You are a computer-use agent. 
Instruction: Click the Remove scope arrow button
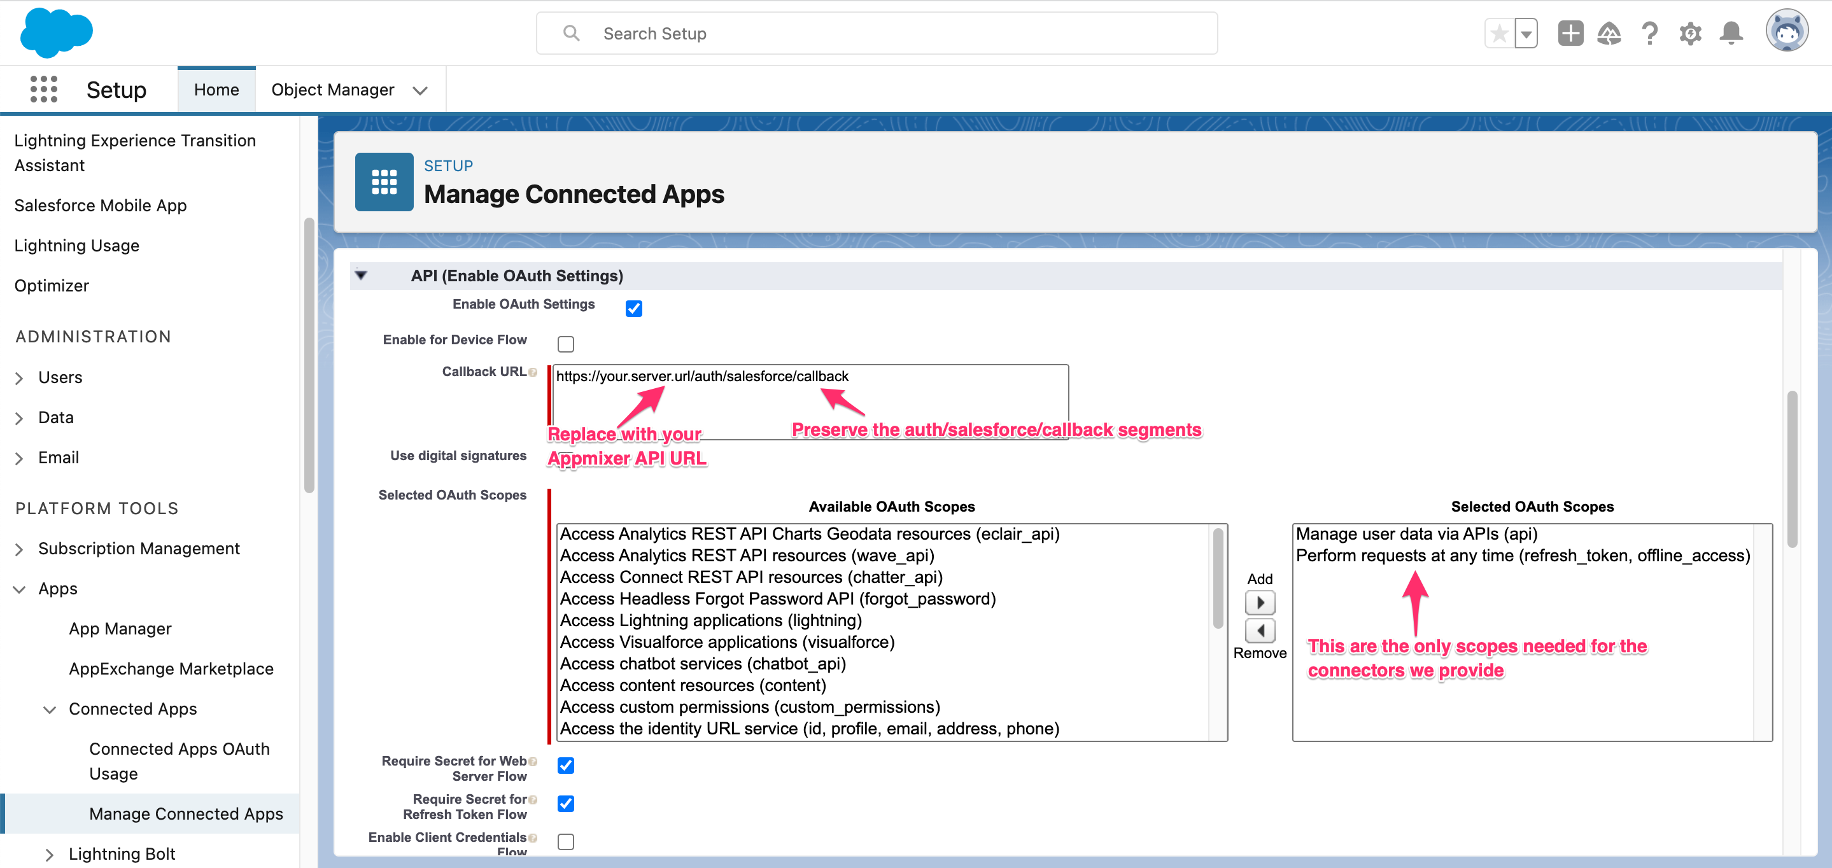coord(1260,631)
